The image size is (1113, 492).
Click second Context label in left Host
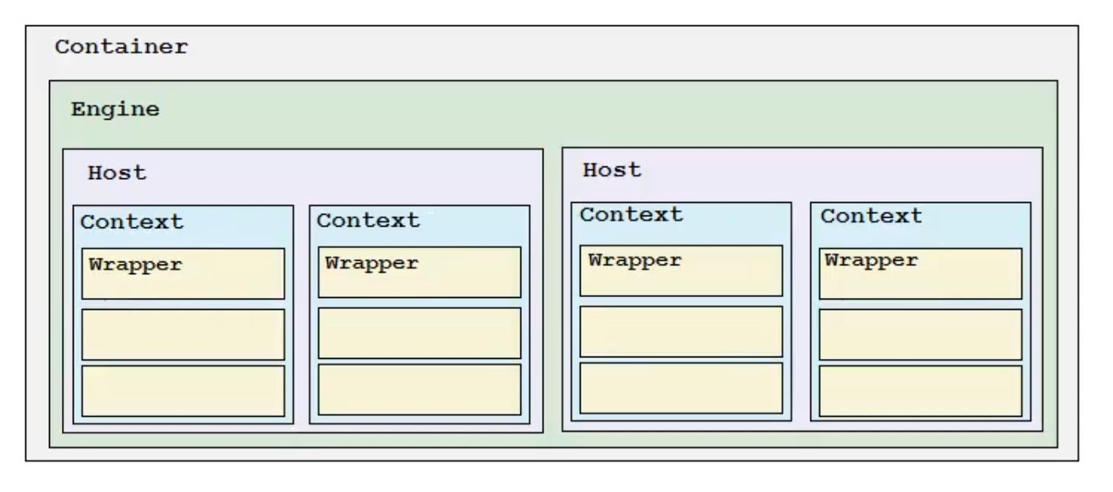(368, 220)
